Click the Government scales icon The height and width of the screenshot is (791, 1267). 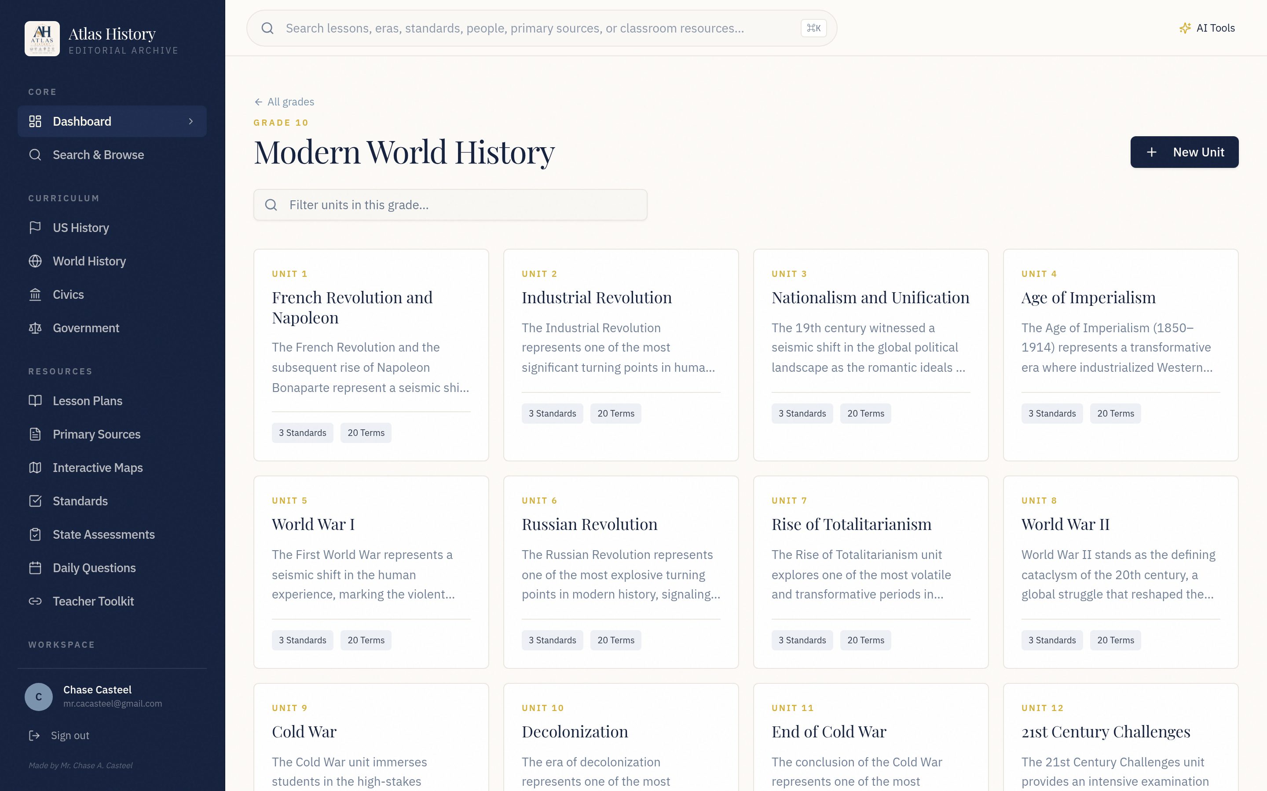[35, 328]
